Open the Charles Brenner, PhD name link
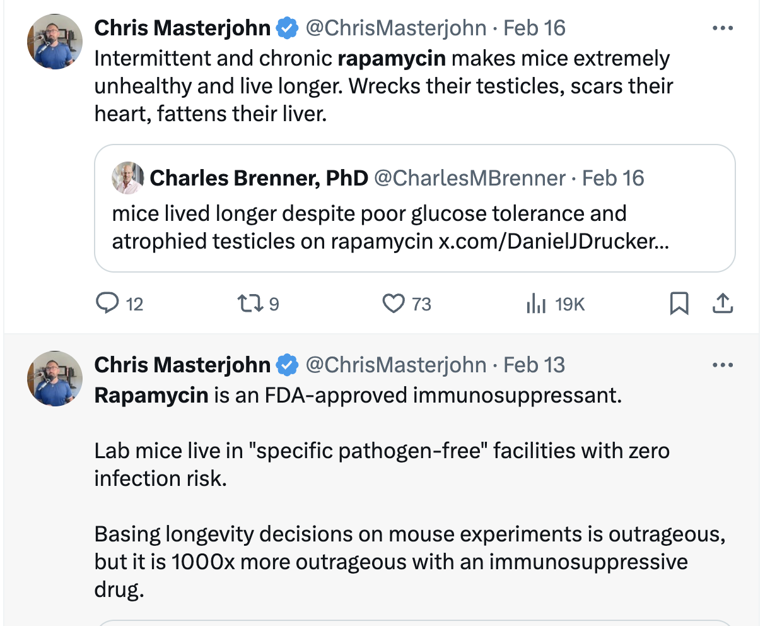 pos(259,178)
